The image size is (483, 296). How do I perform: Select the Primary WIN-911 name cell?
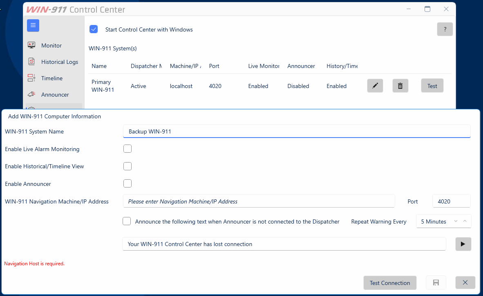coord(103,86)
